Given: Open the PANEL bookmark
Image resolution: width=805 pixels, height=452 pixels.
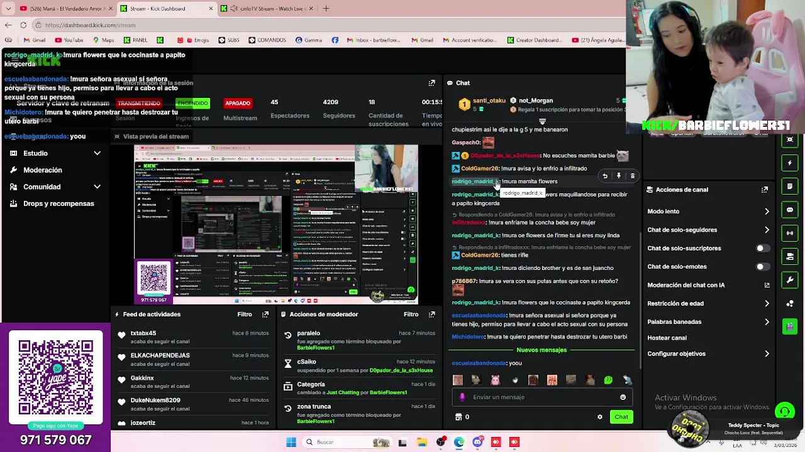Looking at the screenshot, I should click(x=135, y=40).
